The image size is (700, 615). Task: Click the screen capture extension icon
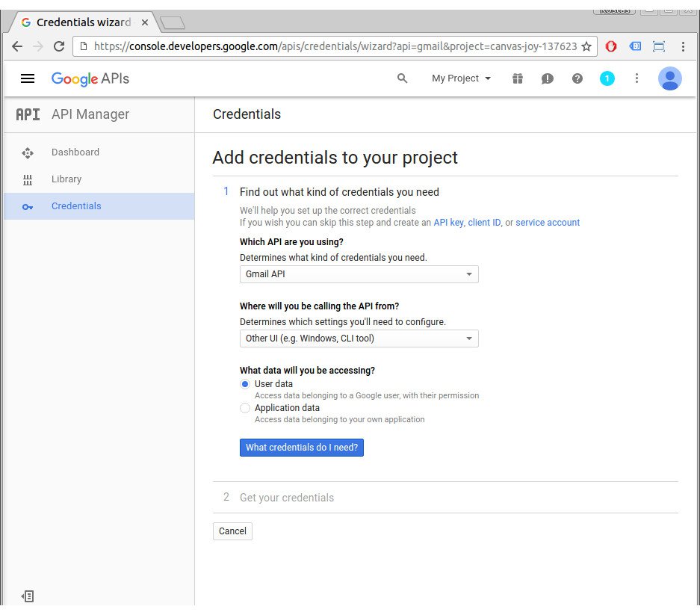point(659,46)
